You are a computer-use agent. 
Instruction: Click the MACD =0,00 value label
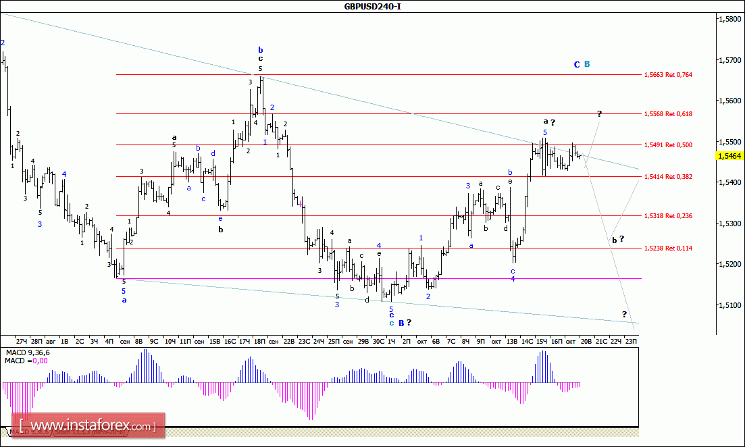click(x=26, y=361)
